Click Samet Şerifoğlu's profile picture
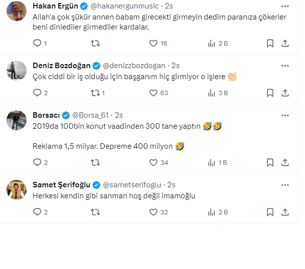Image resolution: width=305 pixels, height=269 pixels. click(16, 189)
